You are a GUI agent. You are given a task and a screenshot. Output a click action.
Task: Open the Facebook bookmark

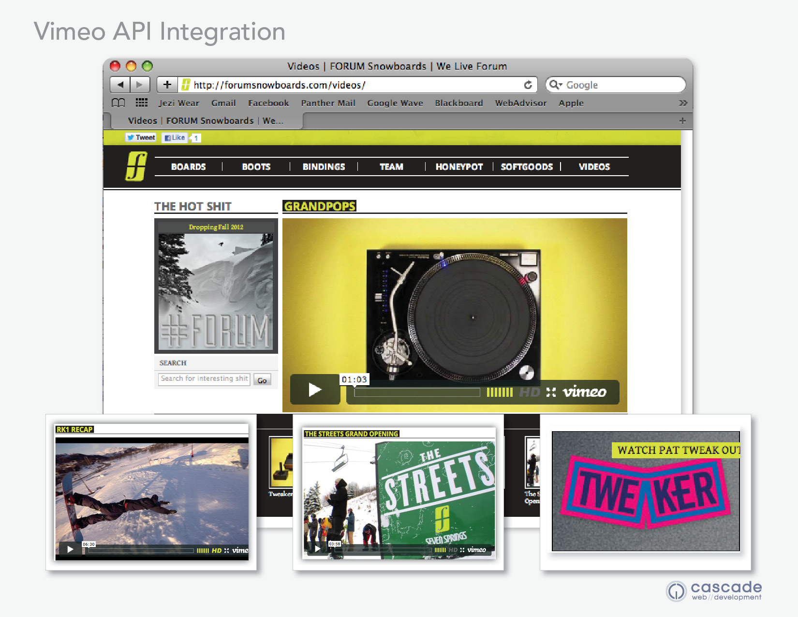click(x=268, y=103)
